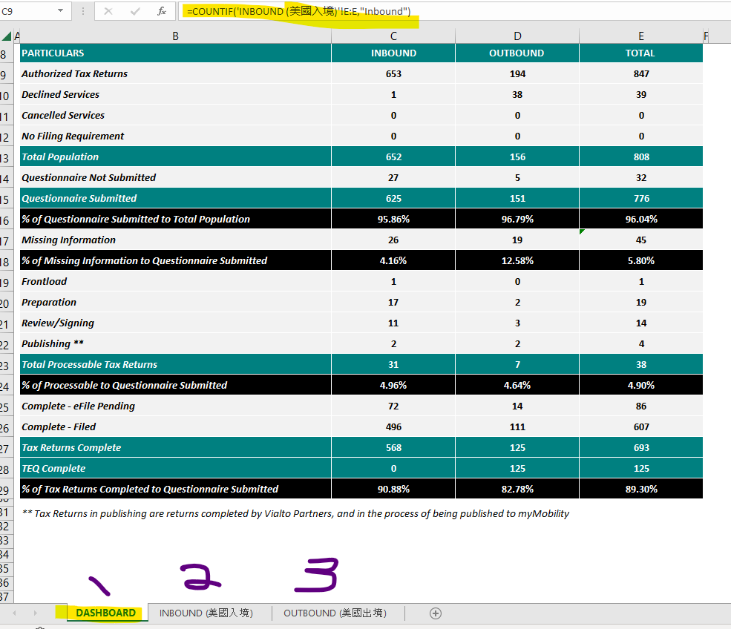Select column C by its header
The width and height of the screenshot is (731, 629).
(393, 35)
